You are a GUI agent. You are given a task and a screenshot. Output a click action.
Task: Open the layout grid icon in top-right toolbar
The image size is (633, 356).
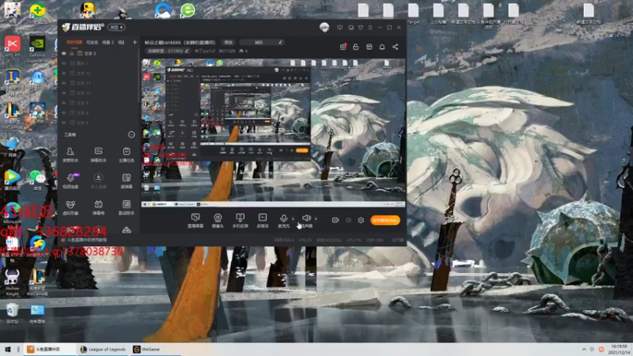(369, 47)
